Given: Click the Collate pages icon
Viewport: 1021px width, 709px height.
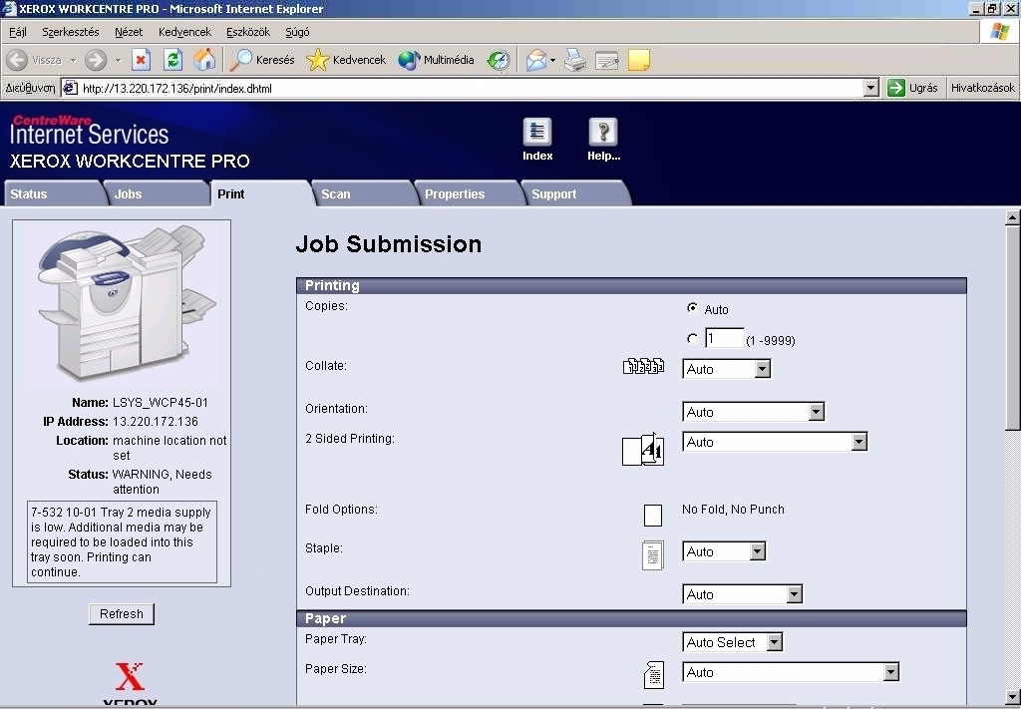Looking at the screenshot, I should (x=643, y=367).
